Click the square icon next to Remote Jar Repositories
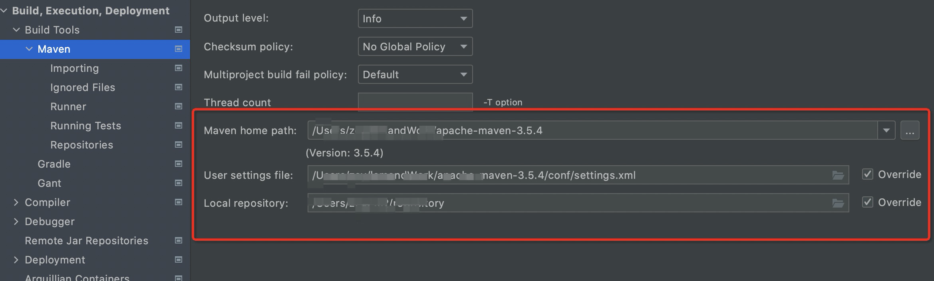The height and width of the screenshot is (281, 934). point(177,240)
